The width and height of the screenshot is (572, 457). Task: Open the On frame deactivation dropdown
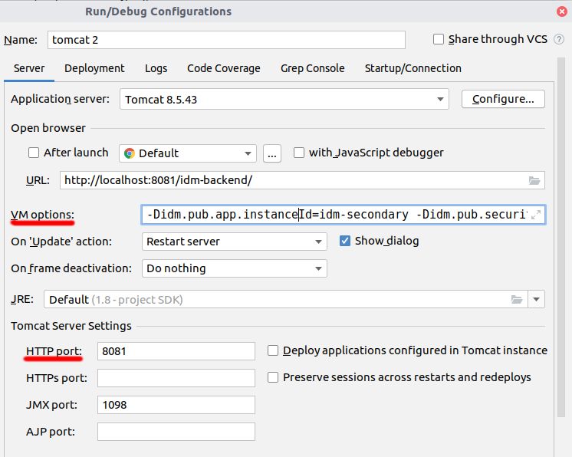coord(234,268)
